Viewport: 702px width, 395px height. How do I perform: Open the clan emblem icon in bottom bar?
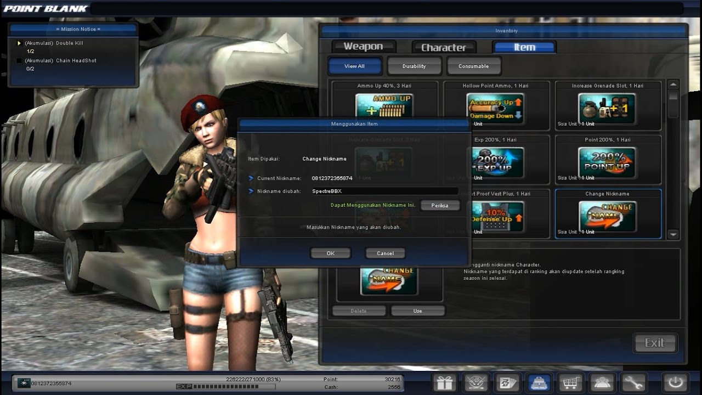click(x=476, y=382)
